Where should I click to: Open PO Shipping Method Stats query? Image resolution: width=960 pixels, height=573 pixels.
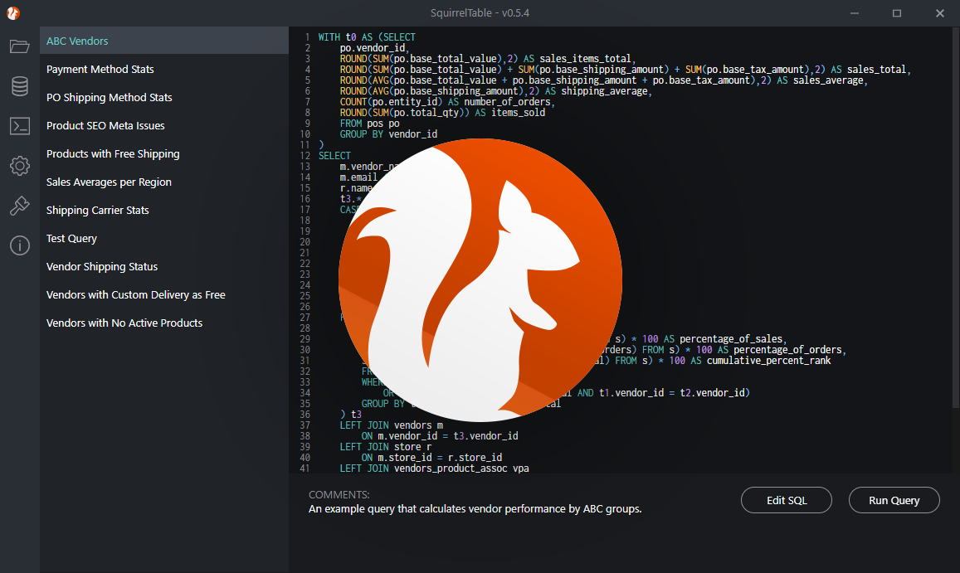pyautogui.click(x=164, y=97)
